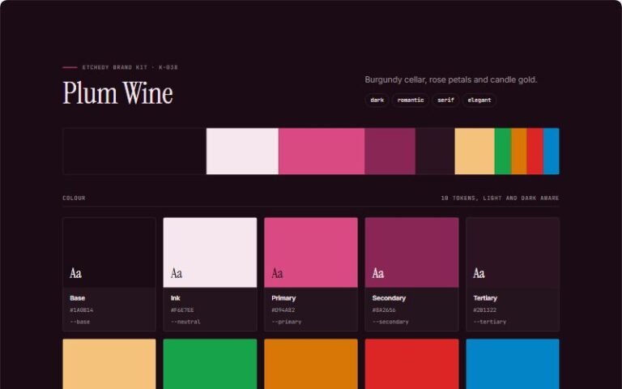Select the "elegant" tag pill
The width and height of the screenshot is (622, 389).
[479, 100]
